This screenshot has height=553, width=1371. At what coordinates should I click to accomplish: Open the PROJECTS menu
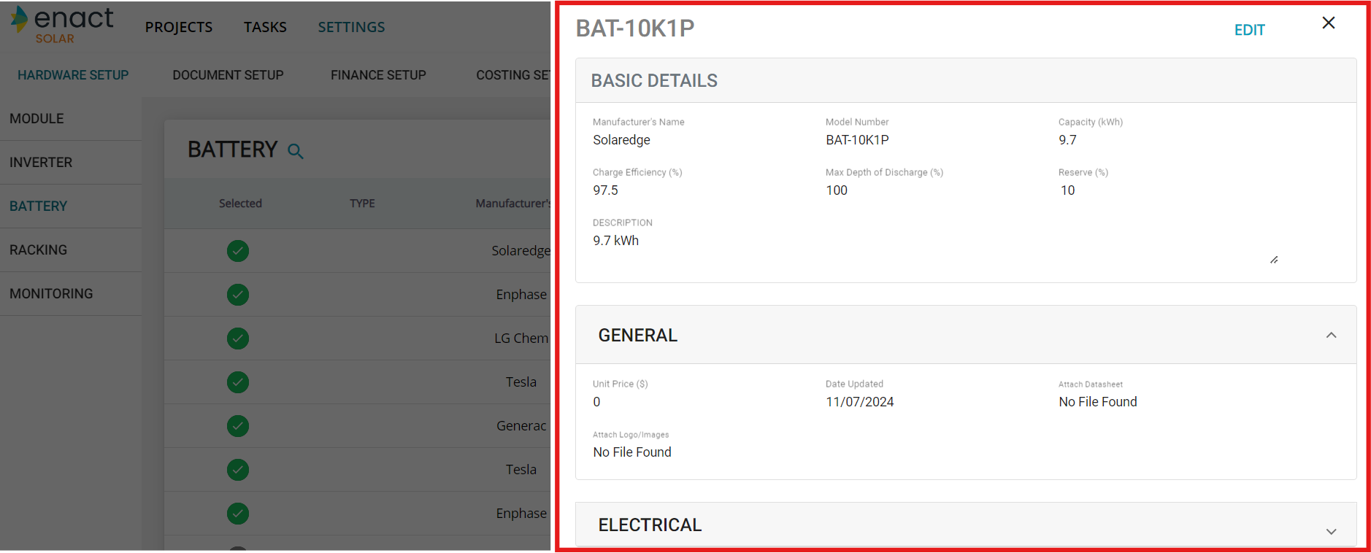pos(179,27)
